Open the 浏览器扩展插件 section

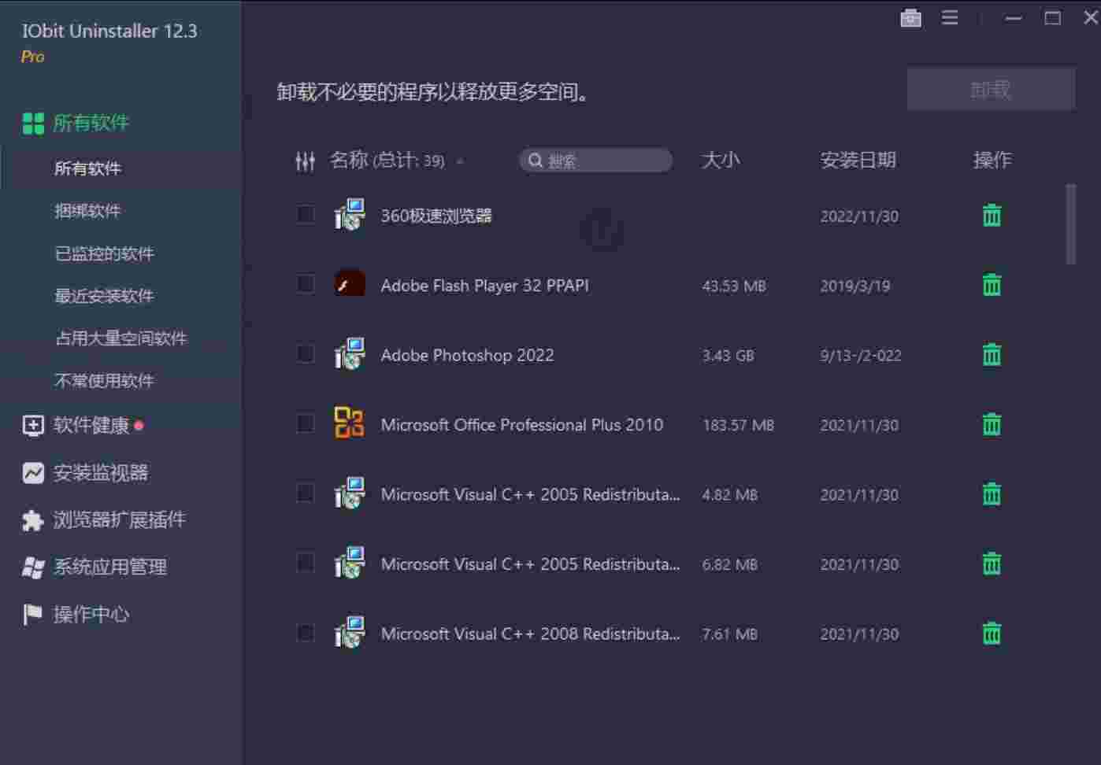click(x=119, y=520)
